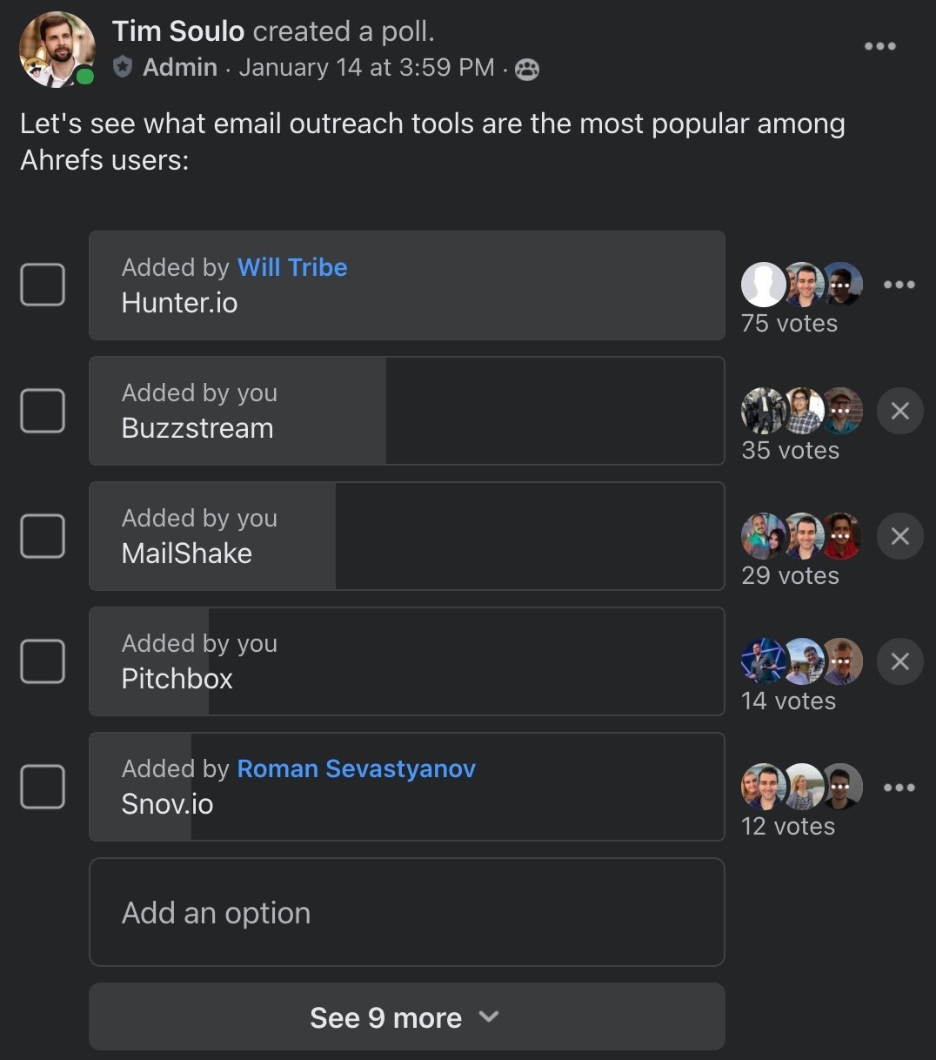The image size is (936, 1060).
Task: Mark the Snov.io vote checkbox
Action: tap(43, 787)
